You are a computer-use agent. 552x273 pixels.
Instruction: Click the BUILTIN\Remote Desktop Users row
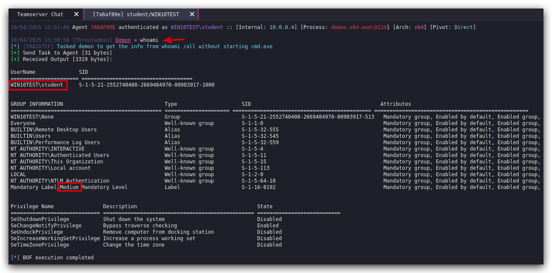coord(275,130)
